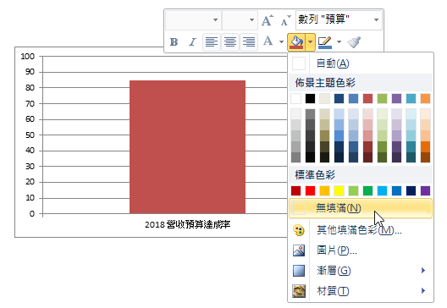Viewport: 447px width, 308px height.
Task: Click the vertical axis value 0
Action: pos(32,214)
